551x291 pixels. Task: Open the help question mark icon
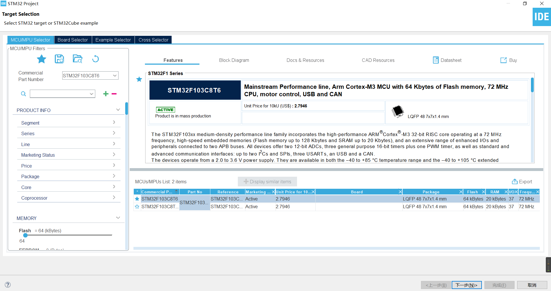[8, 284]
